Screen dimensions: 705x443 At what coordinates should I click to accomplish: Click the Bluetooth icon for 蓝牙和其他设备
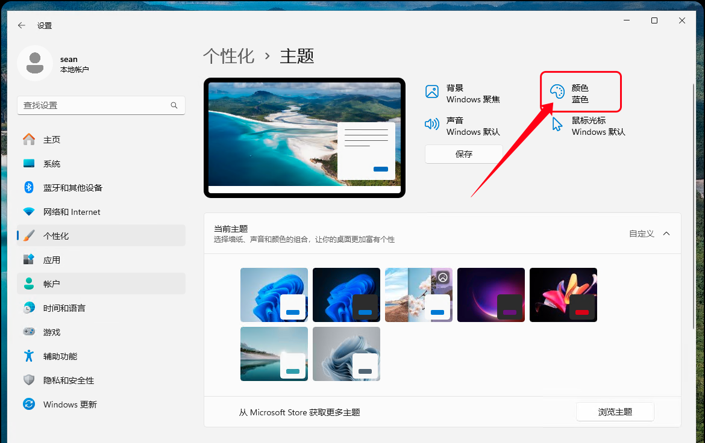tap(29, 187)
